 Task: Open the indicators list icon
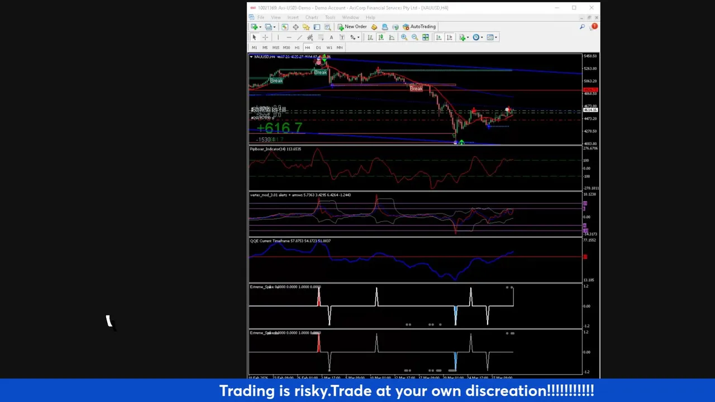(x=462, y=37)
